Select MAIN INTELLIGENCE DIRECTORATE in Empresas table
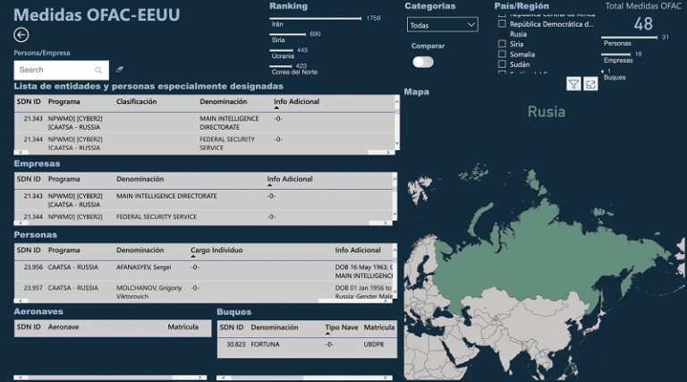Viewport: 687px width, 382px height. pos(166,196)
